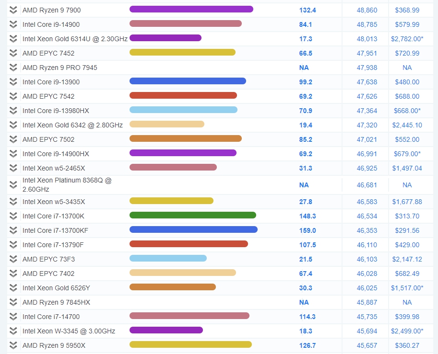438x354 pixels.
Task: Expand the AMD EPYC 7402 row chevron
Action: tap(13, 274)
